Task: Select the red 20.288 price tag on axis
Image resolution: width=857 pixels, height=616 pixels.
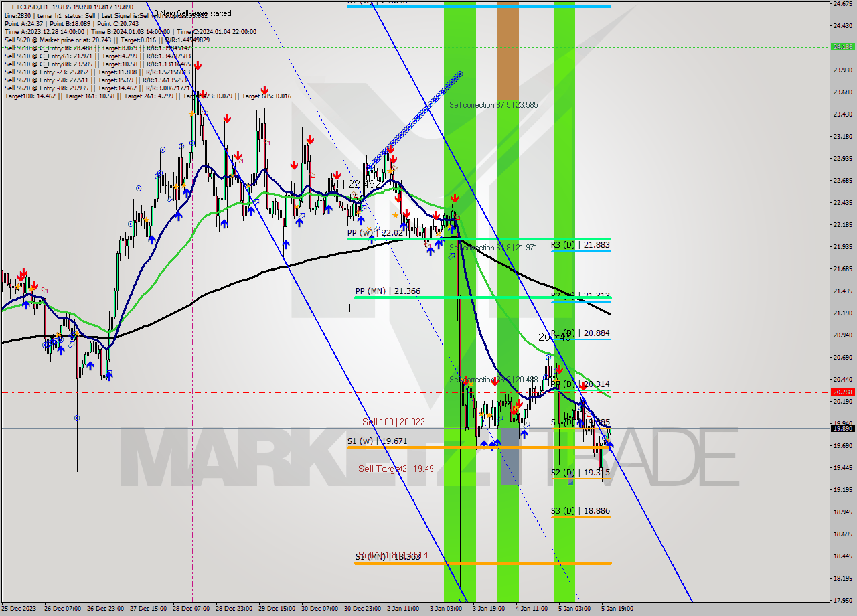Action: pyautogui.click(x=842, y=392)
